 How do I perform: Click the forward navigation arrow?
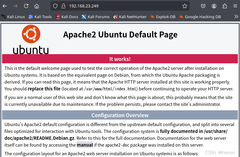[x=15, y=6]
